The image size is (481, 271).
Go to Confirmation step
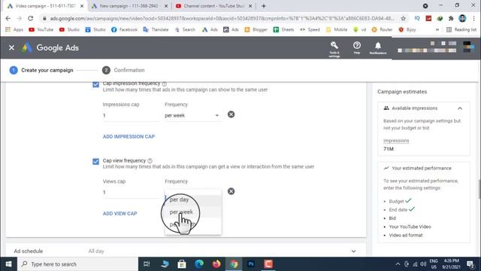pos(123,70)
